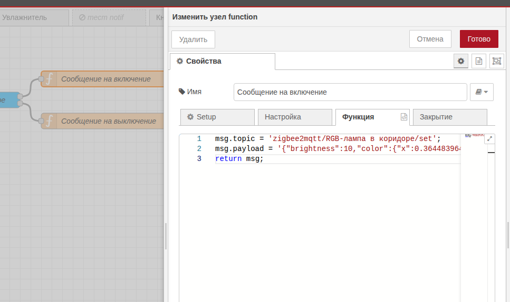Viewport: 510px width, 302px height.
Task: Open node properties gear icon
Action: (x=461, y=61)
